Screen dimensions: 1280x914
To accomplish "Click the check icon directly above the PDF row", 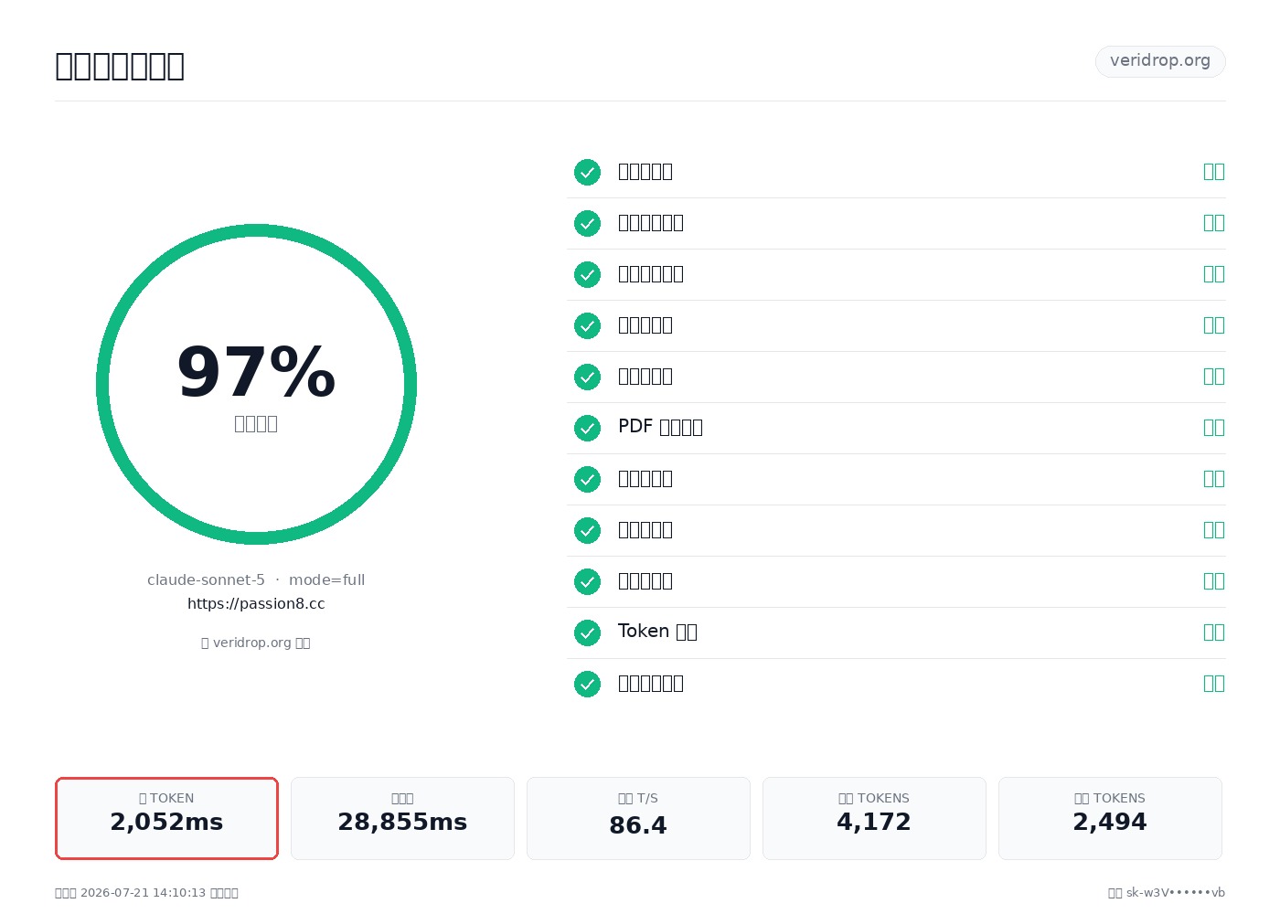I will 587,377.
